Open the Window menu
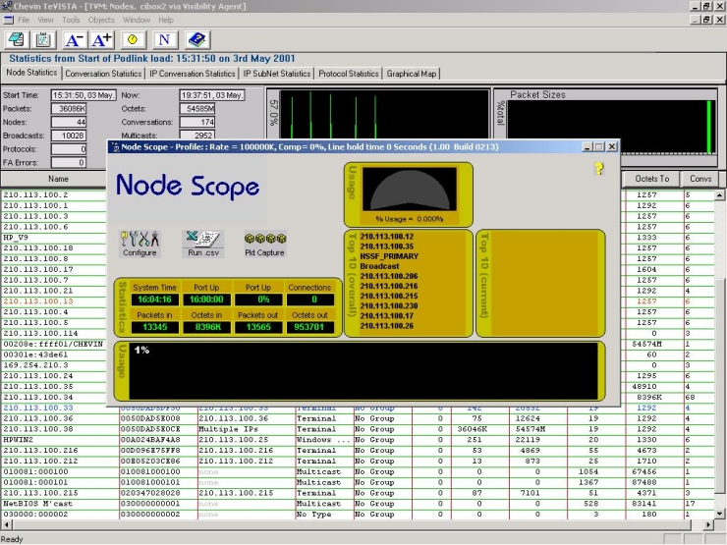Screen dimensions: 727x545 pos(137,20)
